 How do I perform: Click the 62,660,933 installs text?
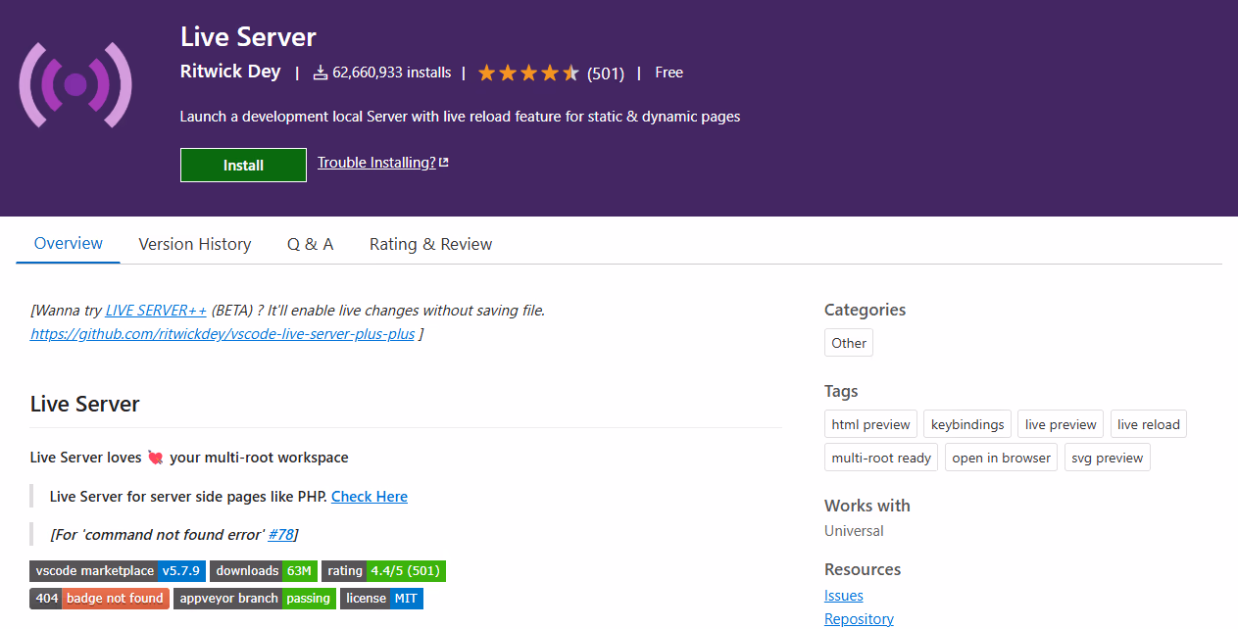coord(392,73)
